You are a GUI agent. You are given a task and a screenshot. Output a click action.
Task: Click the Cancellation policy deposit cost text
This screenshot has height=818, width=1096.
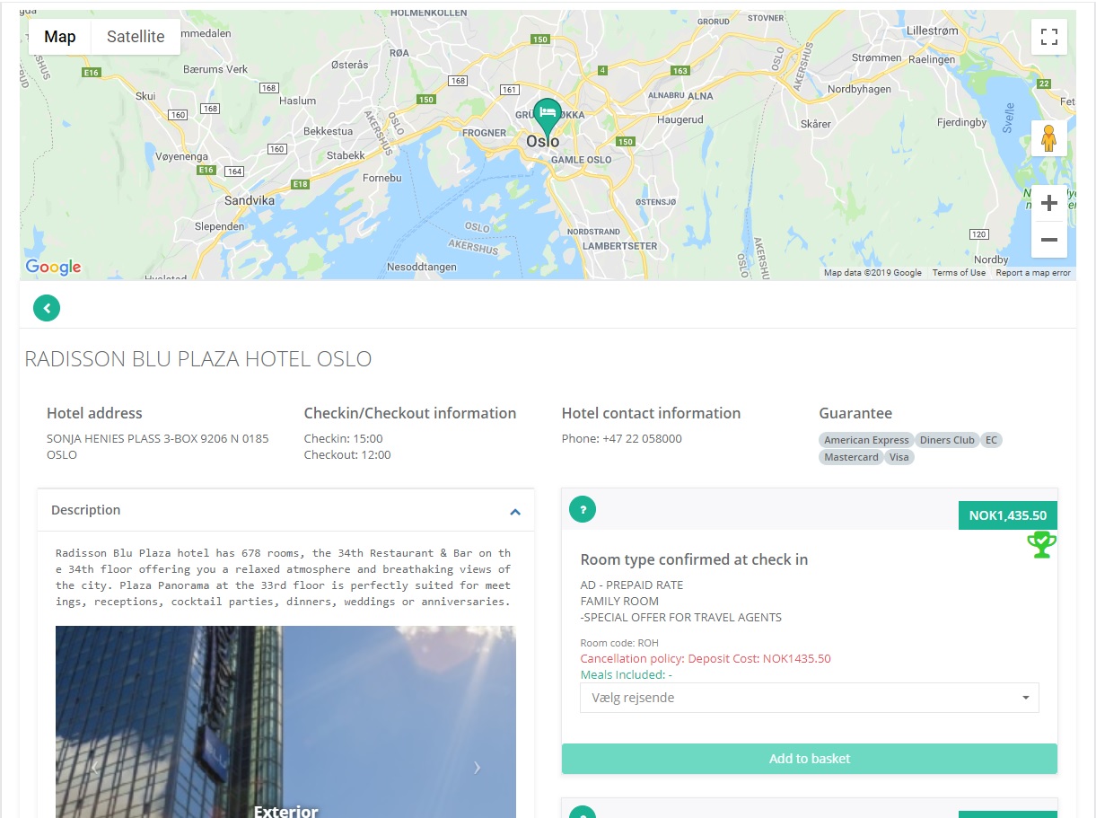706,658
